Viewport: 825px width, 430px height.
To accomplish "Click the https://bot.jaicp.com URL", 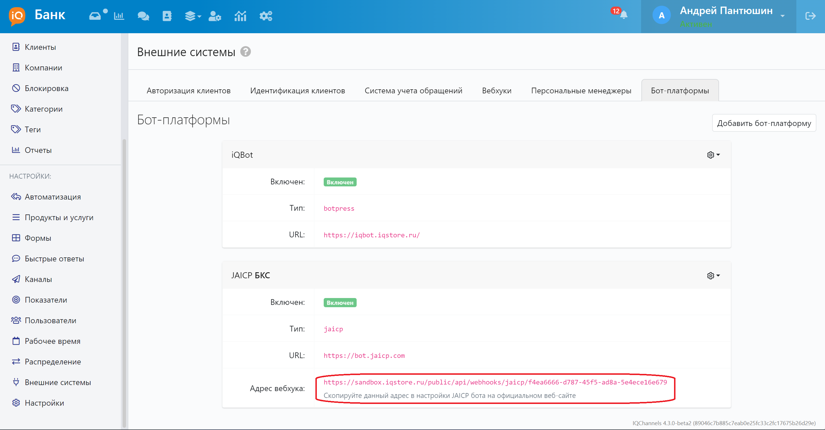I will click(364, 355).
